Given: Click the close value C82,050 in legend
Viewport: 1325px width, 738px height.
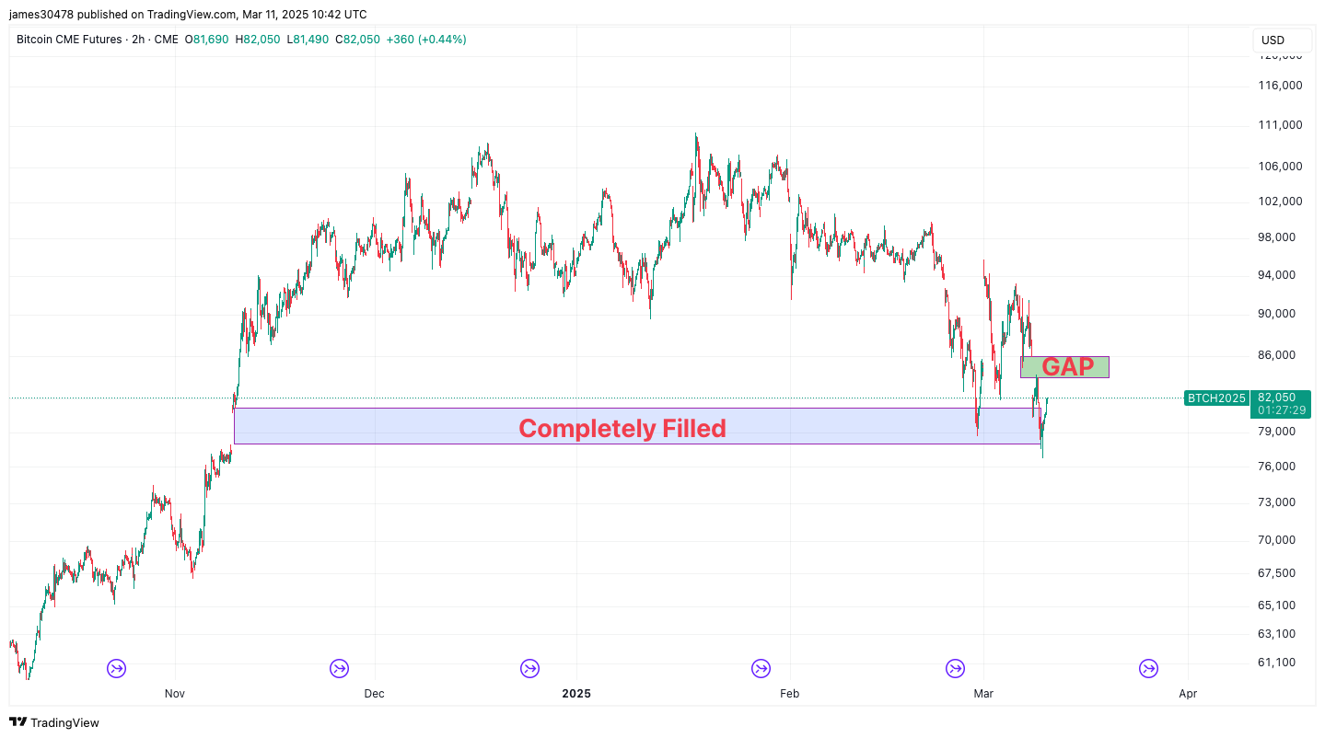Looking at the screenshot, I should tap(357, 40).
